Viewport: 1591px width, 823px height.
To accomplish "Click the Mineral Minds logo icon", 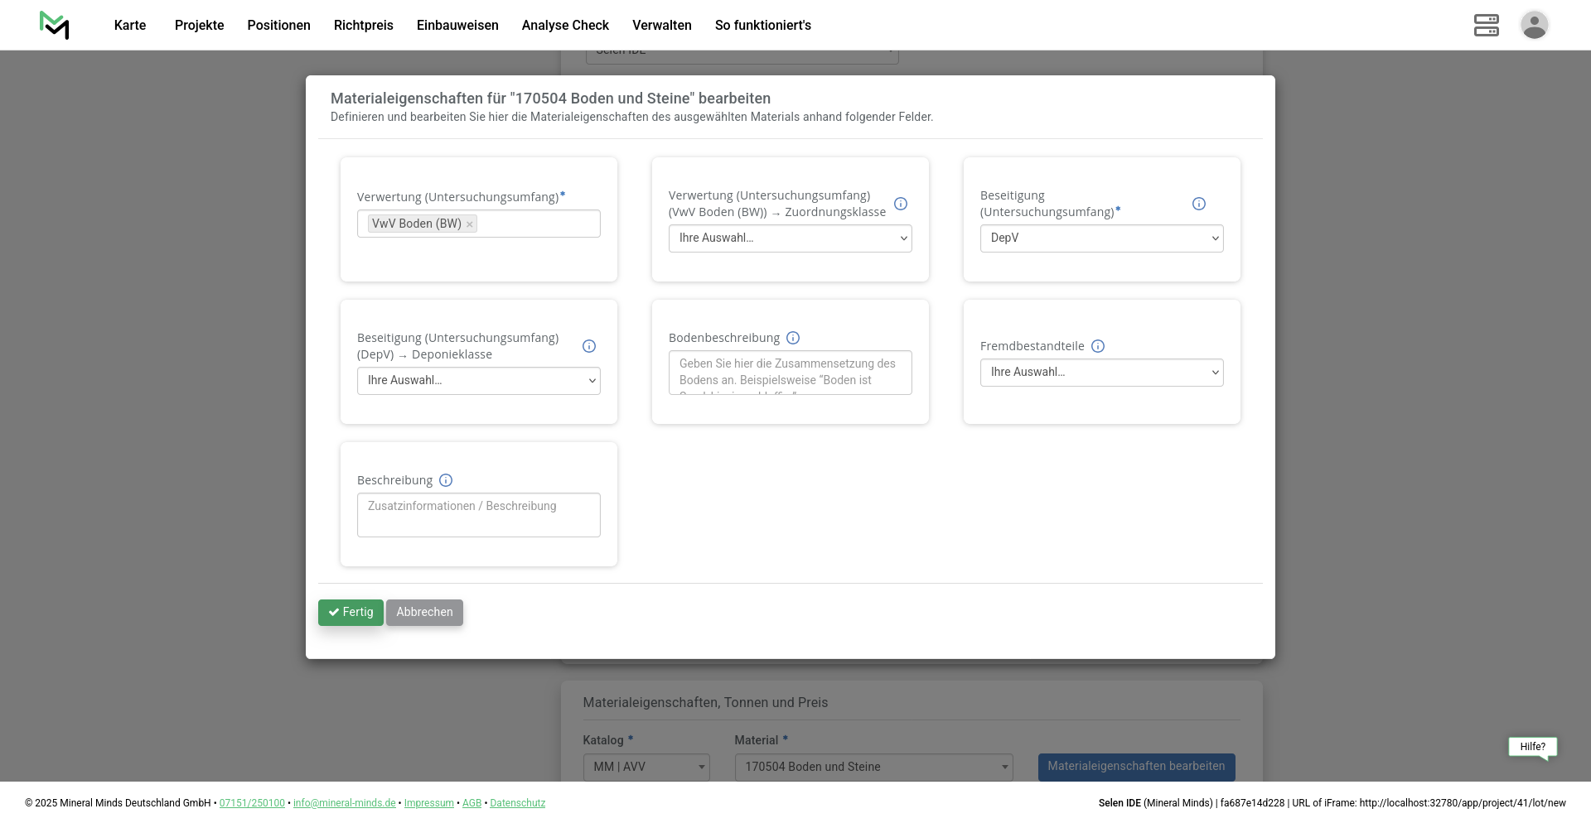I will [55, 25].
